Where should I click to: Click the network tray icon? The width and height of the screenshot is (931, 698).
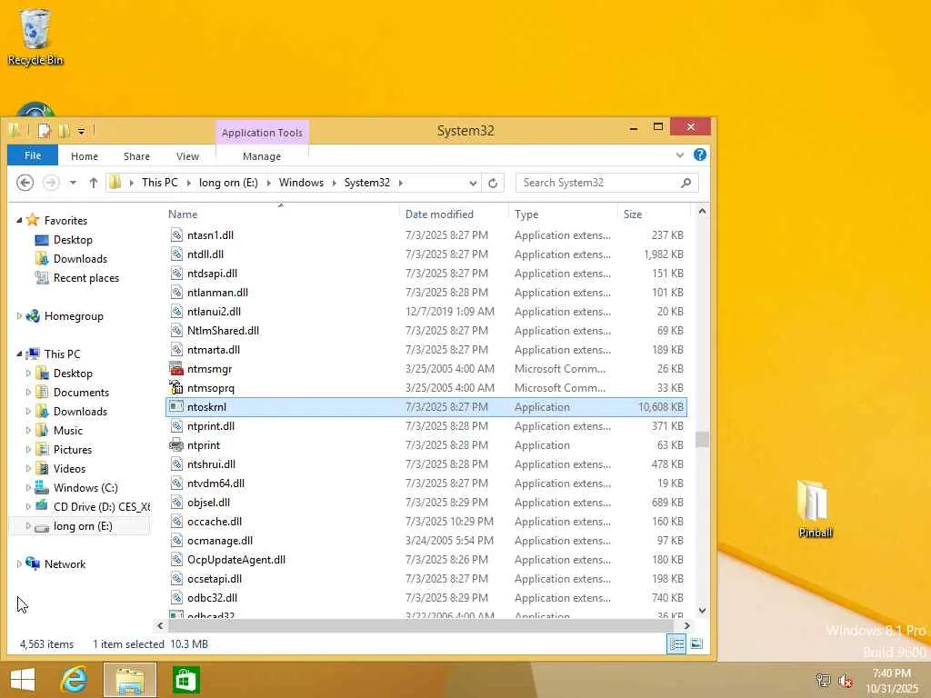pyautogui.click(x=823, y=680)
